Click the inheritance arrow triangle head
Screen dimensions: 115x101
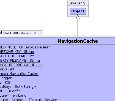point(78,17)
